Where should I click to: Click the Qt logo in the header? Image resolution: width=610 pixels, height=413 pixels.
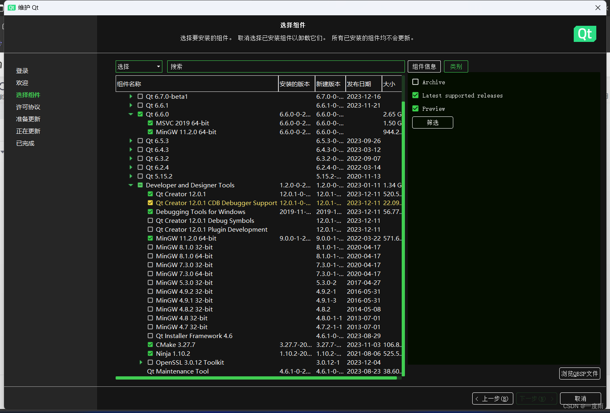tap(585, 34)
